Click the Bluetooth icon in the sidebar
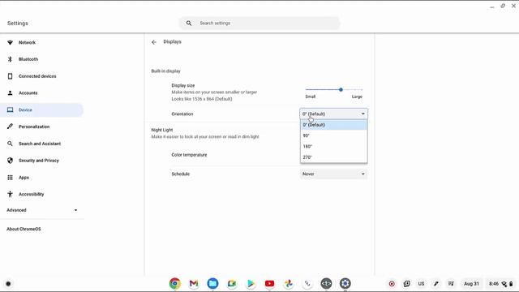This screenshot has width=519, height=292. point(10,59)
